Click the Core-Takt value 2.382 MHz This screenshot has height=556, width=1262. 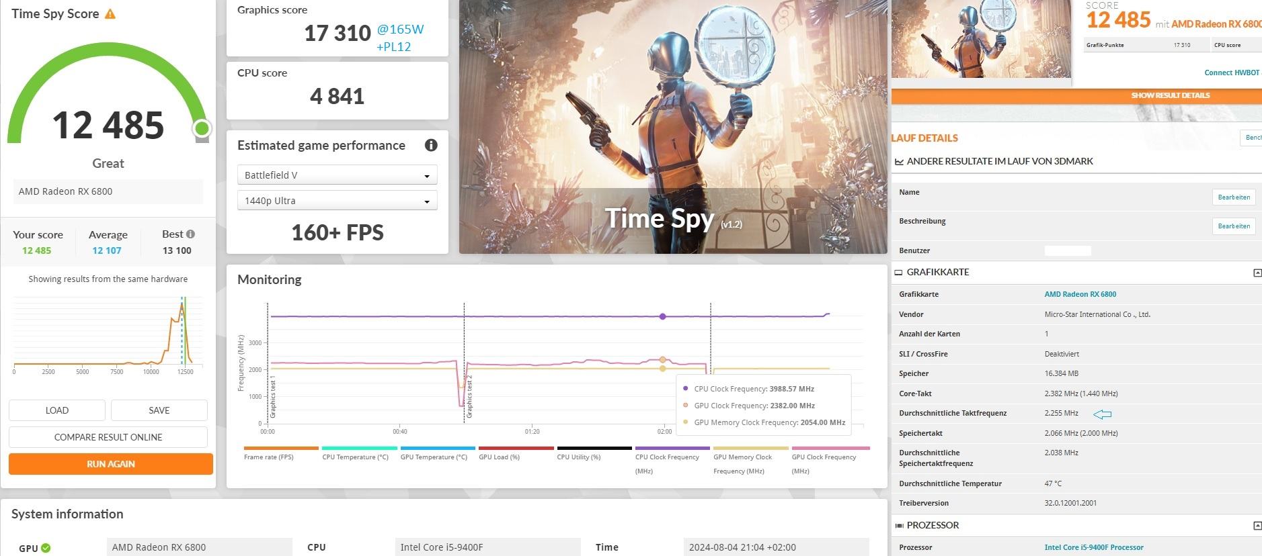coord(1081,393)
